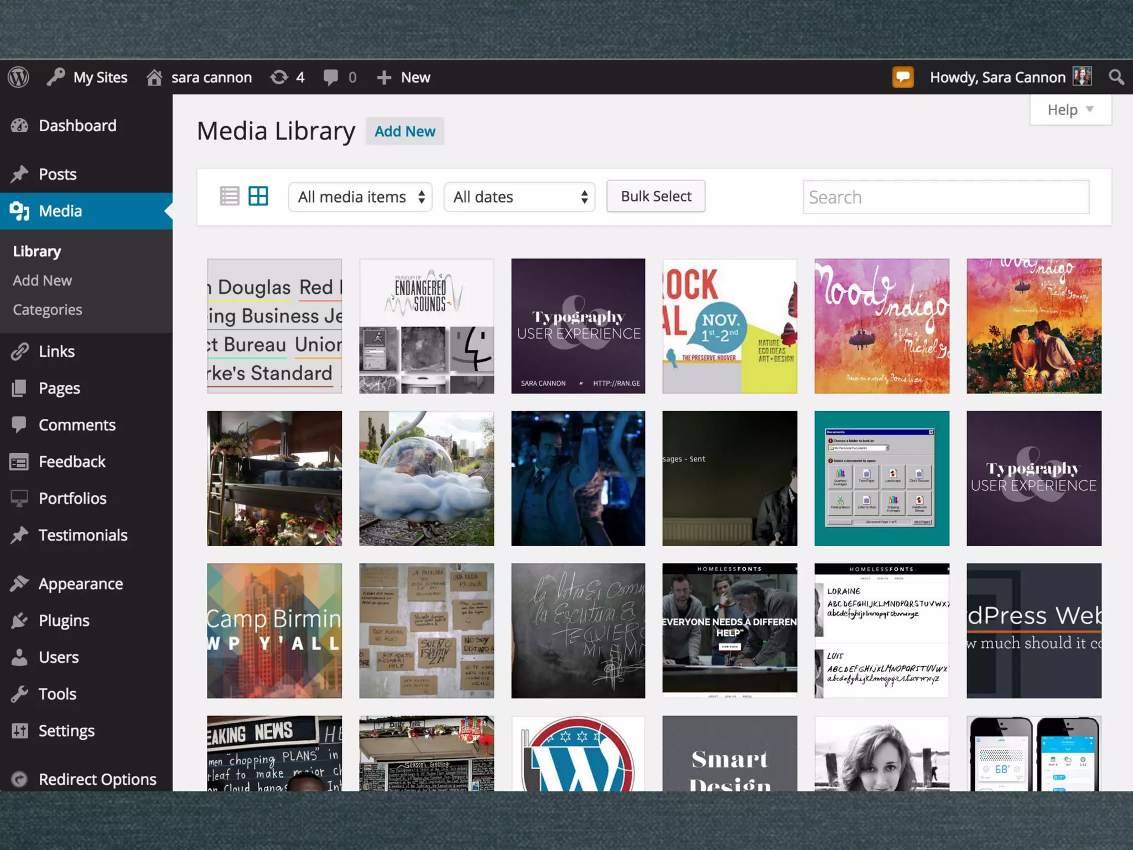Click the orange notification speech bubble icon
This screenshot has height=850, width=1133.
(x=902, y=77)
